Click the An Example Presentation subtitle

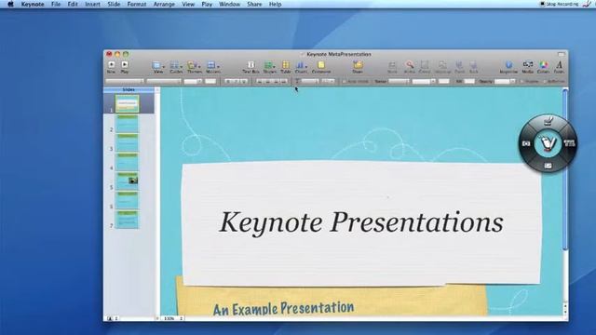click(283, 308)
